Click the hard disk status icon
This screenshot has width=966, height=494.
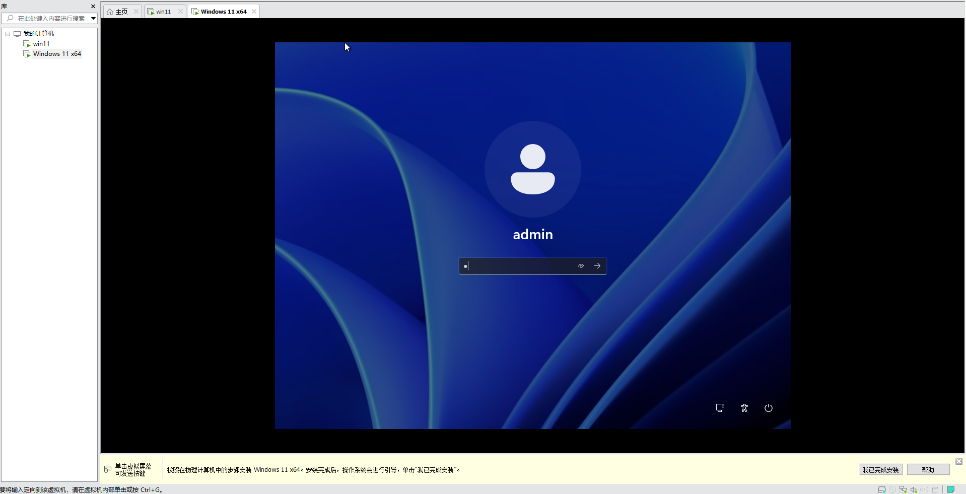(x=881, y=489)
